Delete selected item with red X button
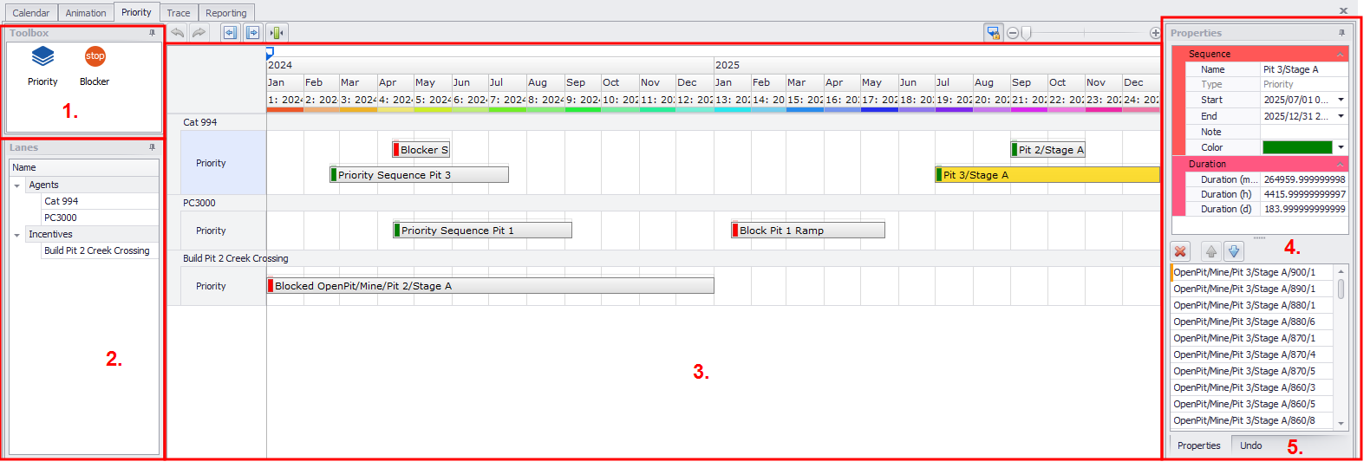 (1180, 251)
